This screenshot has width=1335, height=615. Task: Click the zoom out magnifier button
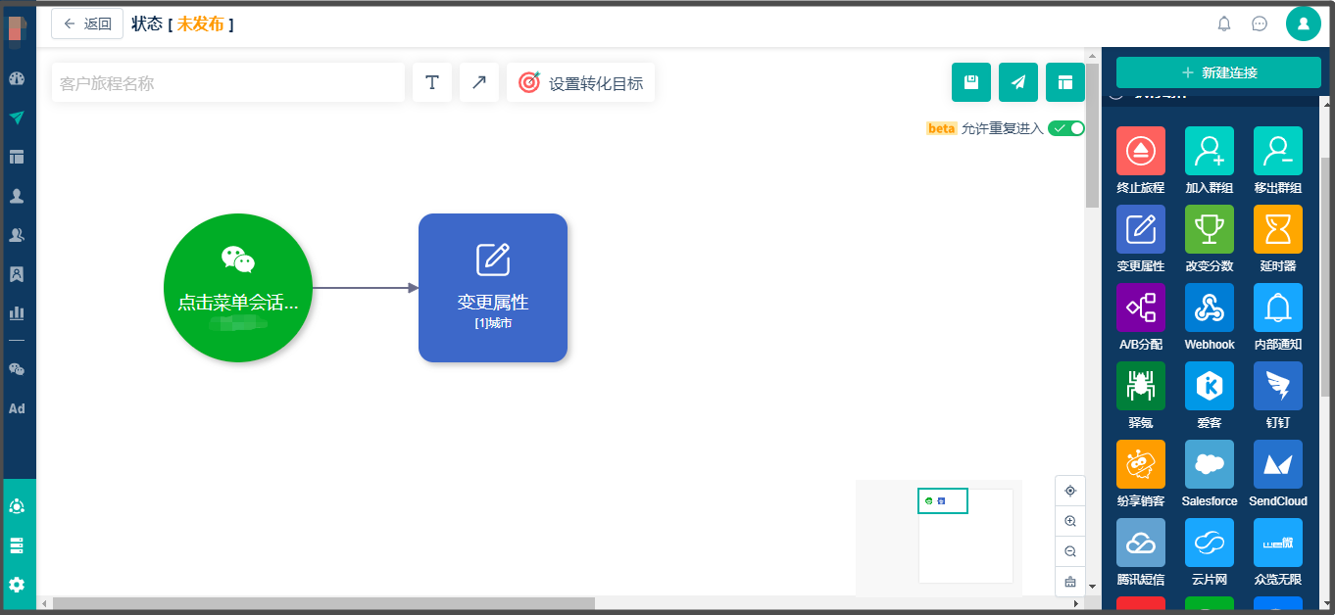(1070, 551)
